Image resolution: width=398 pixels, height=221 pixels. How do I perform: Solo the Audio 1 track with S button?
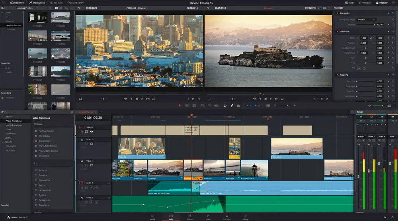point(91,187)
